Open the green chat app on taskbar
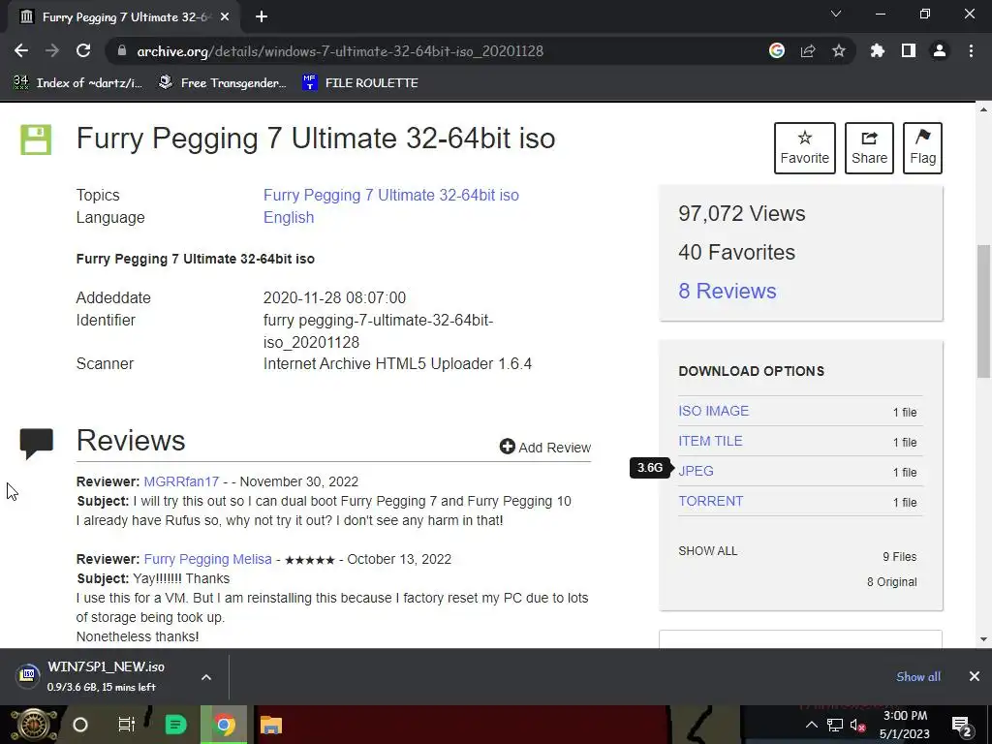The width and height of the screenshot is (992, 744). [x=175, y=725]
